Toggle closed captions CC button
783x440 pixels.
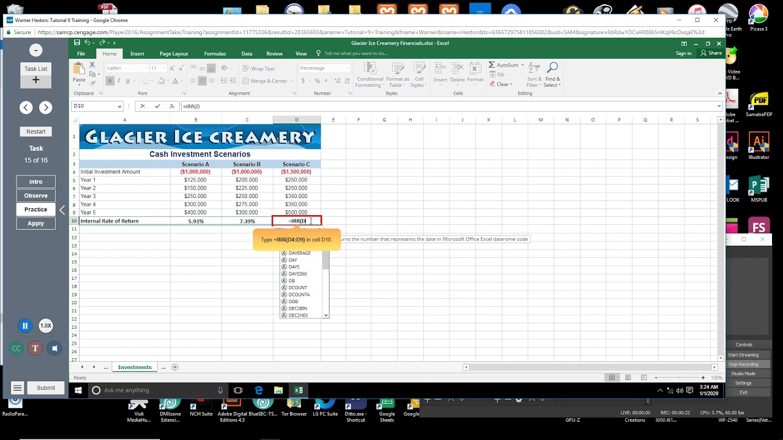[x=17, y=348]
